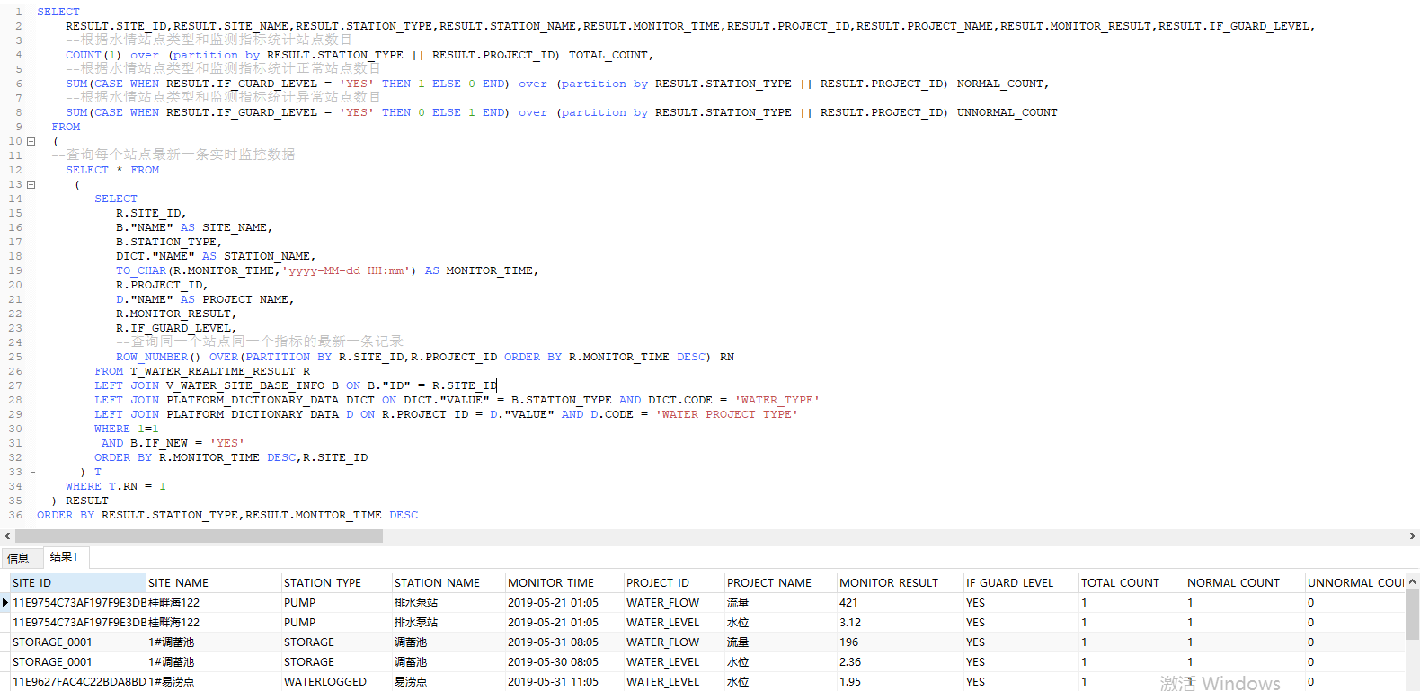Select 桂畔海122 cell in the 3.12 row

click(x=214, y=623)
